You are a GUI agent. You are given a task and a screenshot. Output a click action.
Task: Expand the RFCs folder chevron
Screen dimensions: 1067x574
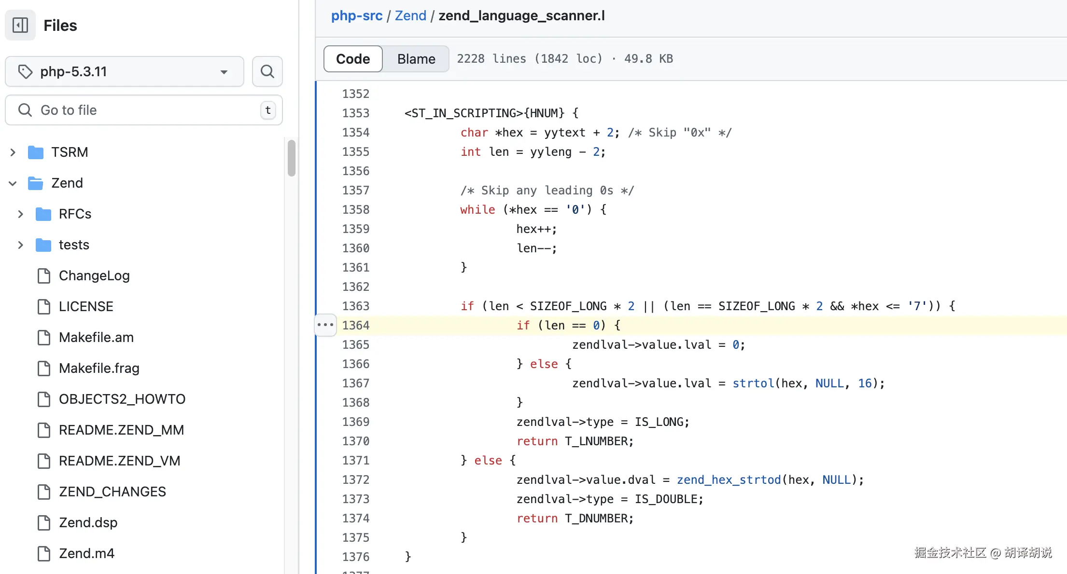coord(21,214)
